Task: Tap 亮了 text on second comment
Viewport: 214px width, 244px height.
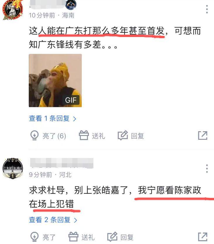Action: coord(49,238)
